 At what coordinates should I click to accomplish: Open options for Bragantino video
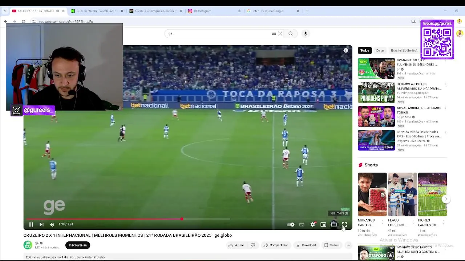445,61
